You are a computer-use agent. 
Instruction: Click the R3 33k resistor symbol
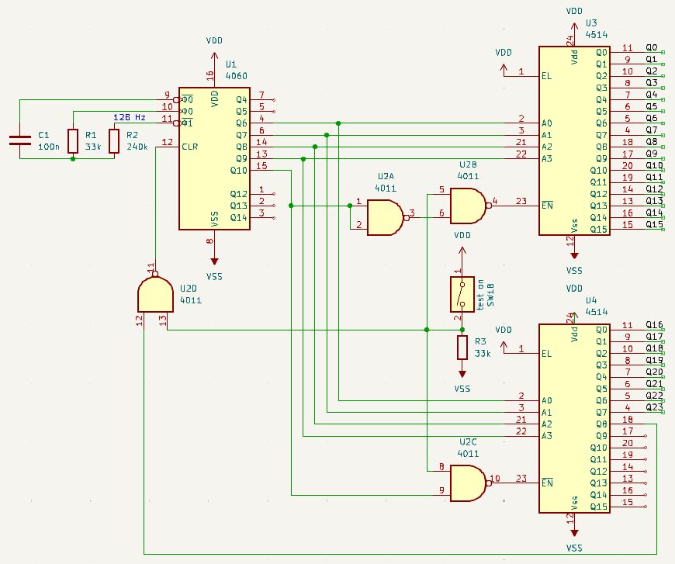pos(462,348)
